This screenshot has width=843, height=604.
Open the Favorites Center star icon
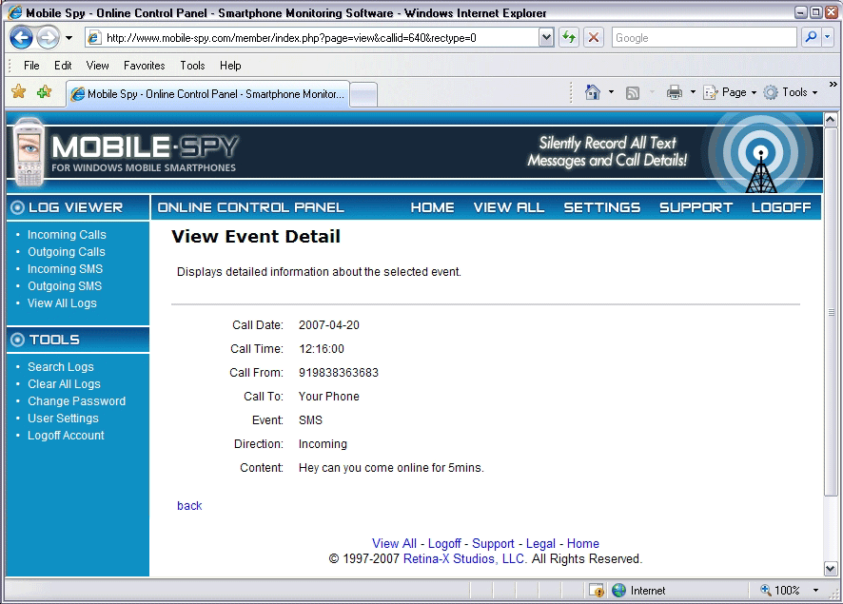19,92
